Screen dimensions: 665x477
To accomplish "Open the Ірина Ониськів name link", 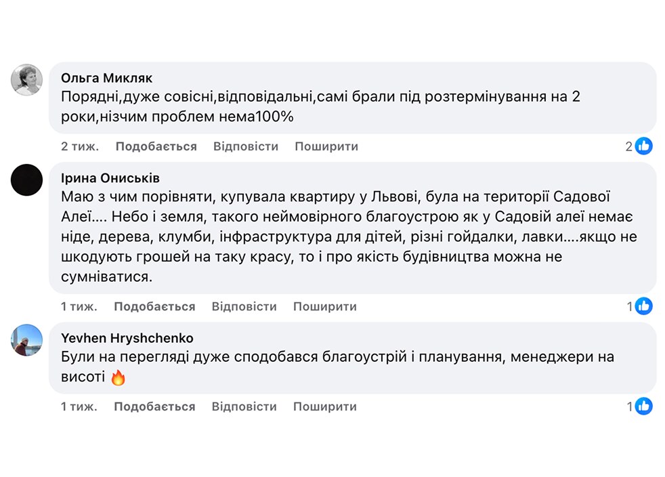I will click(x=110, y=178).
